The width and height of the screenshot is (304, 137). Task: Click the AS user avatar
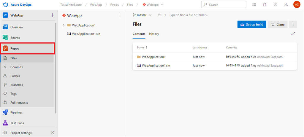click(296, 4)
